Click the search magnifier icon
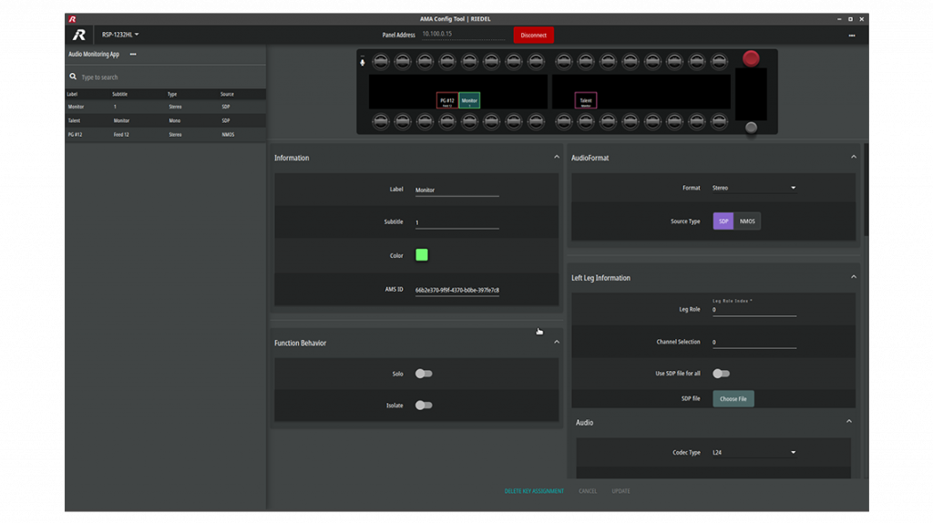The height and width of the screenshot is (524, 933). coord(73,77)
